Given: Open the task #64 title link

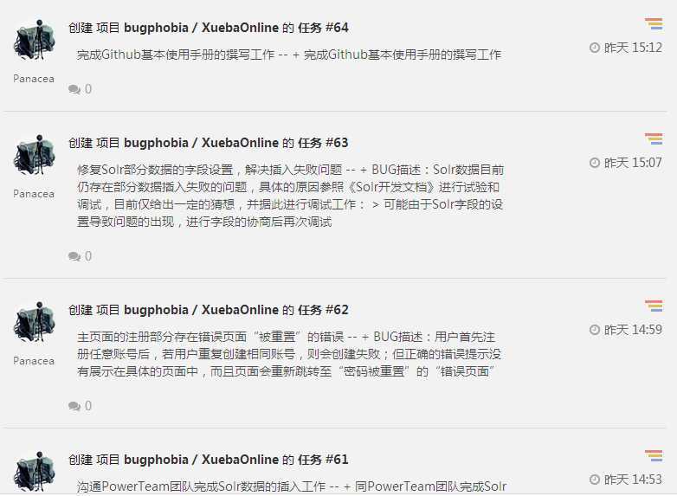Looking at the screenshot, I should pos(209,28).
